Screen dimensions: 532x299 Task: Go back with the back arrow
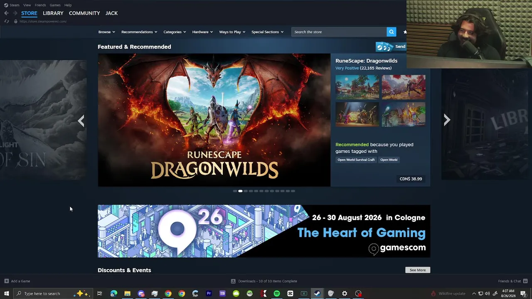6,13
